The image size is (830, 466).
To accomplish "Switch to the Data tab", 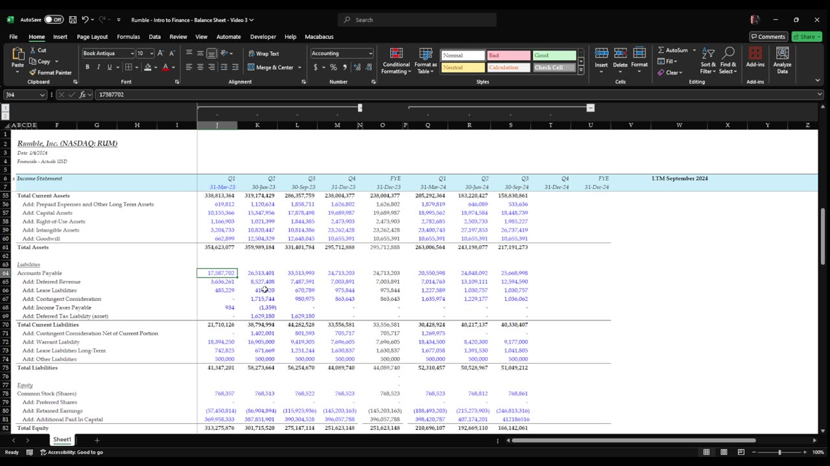I will [154, 37].
